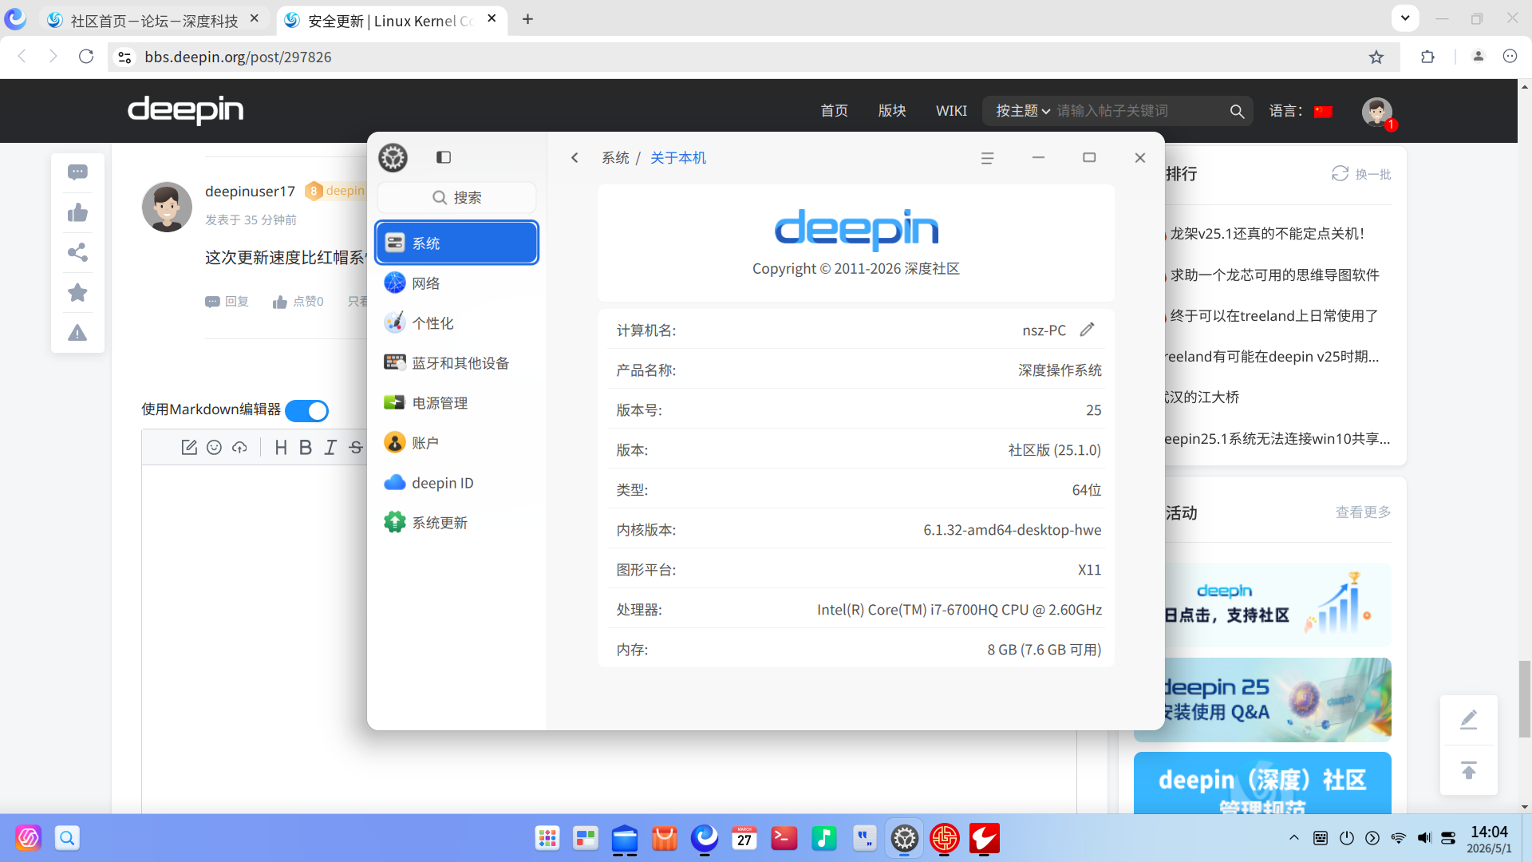Image resolution: width=1532 pixels, height=862 pixels.
Task: Edit the computer name nsz-PC pencil
Action: click(1087, 330)
